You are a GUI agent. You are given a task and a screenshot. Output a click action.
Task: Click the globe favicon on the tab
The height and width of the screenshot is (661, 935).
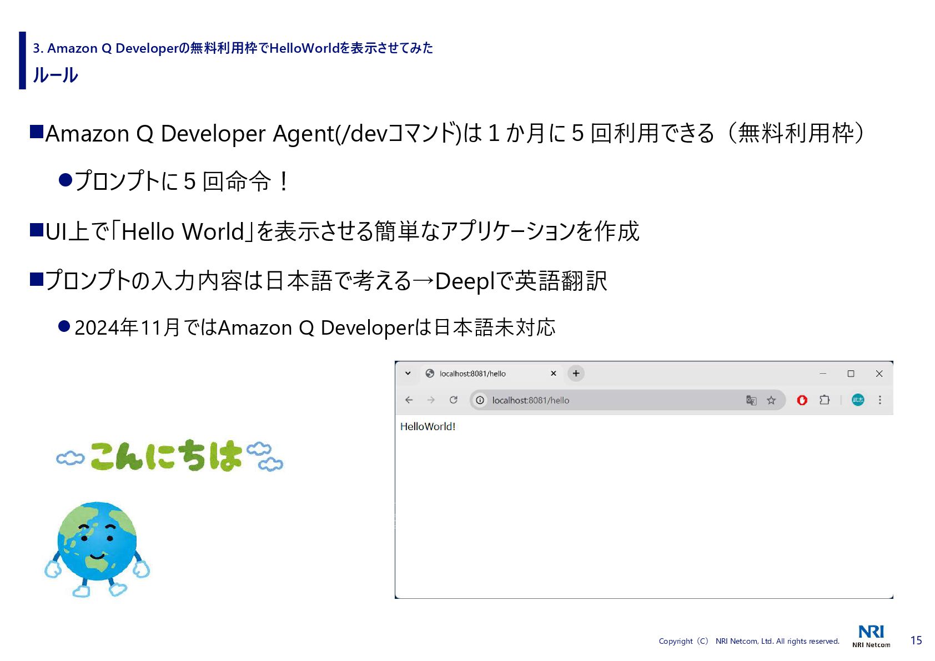[x=429, y=374]
